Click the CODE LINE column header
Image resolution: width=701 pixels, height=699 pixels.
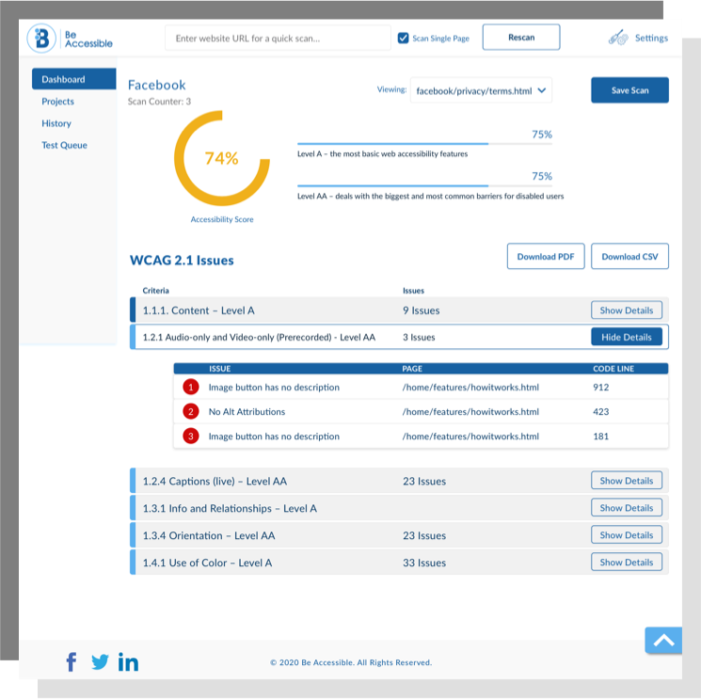(x=613, y=369)
